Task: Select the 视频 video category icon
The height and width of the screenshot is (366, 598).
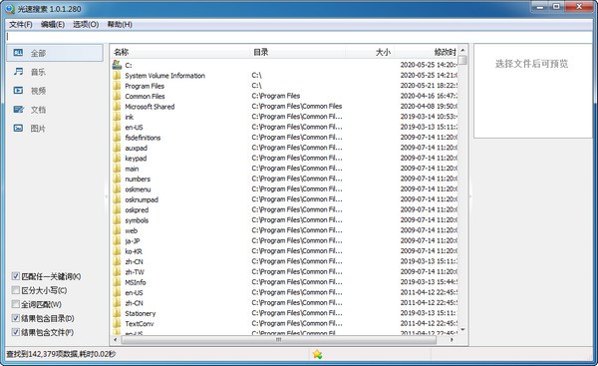Action: [x=18, y=91]
